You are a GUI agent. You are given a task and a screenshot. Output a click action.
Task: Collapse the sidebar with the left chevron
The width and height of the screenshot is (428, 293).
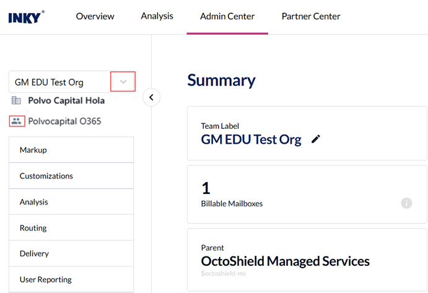point(151,97)
